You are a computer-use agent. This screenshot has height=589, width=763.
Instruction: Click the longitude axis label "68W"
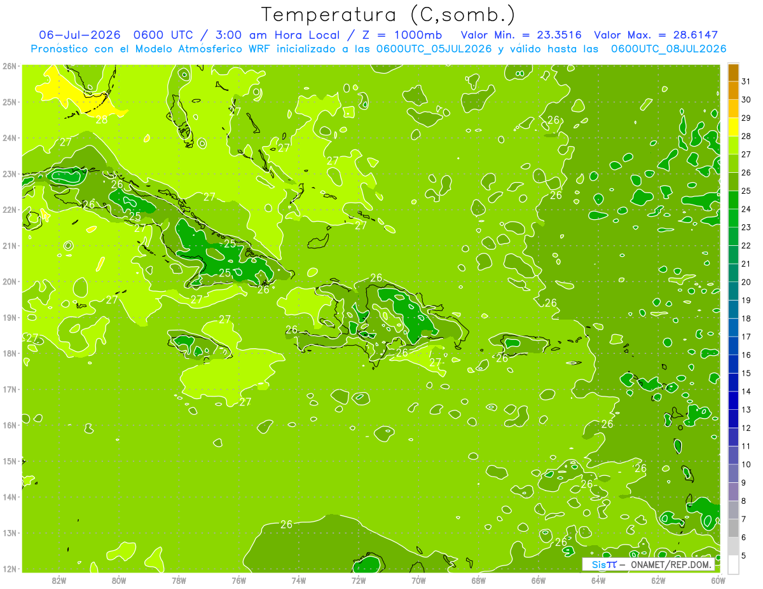click(478, 580)
